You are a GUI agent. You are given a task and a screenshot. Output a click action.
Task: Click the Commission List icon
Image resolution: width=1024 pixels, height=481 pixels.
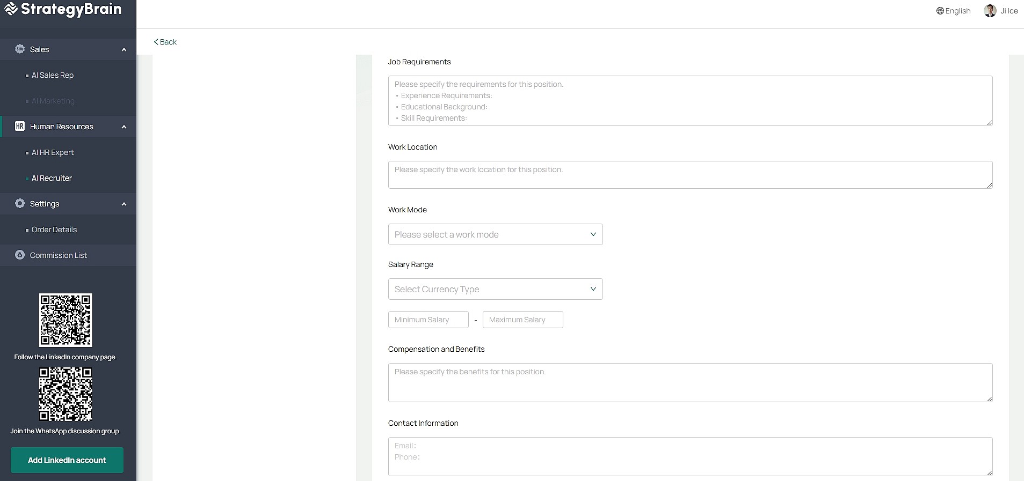[x=20, y=255]
